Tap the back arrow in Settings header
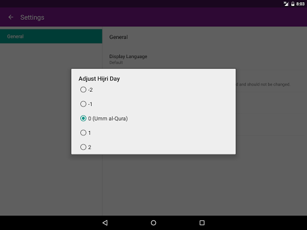The height and width of the screenshot is (230, 307). [x=11, y=17]
